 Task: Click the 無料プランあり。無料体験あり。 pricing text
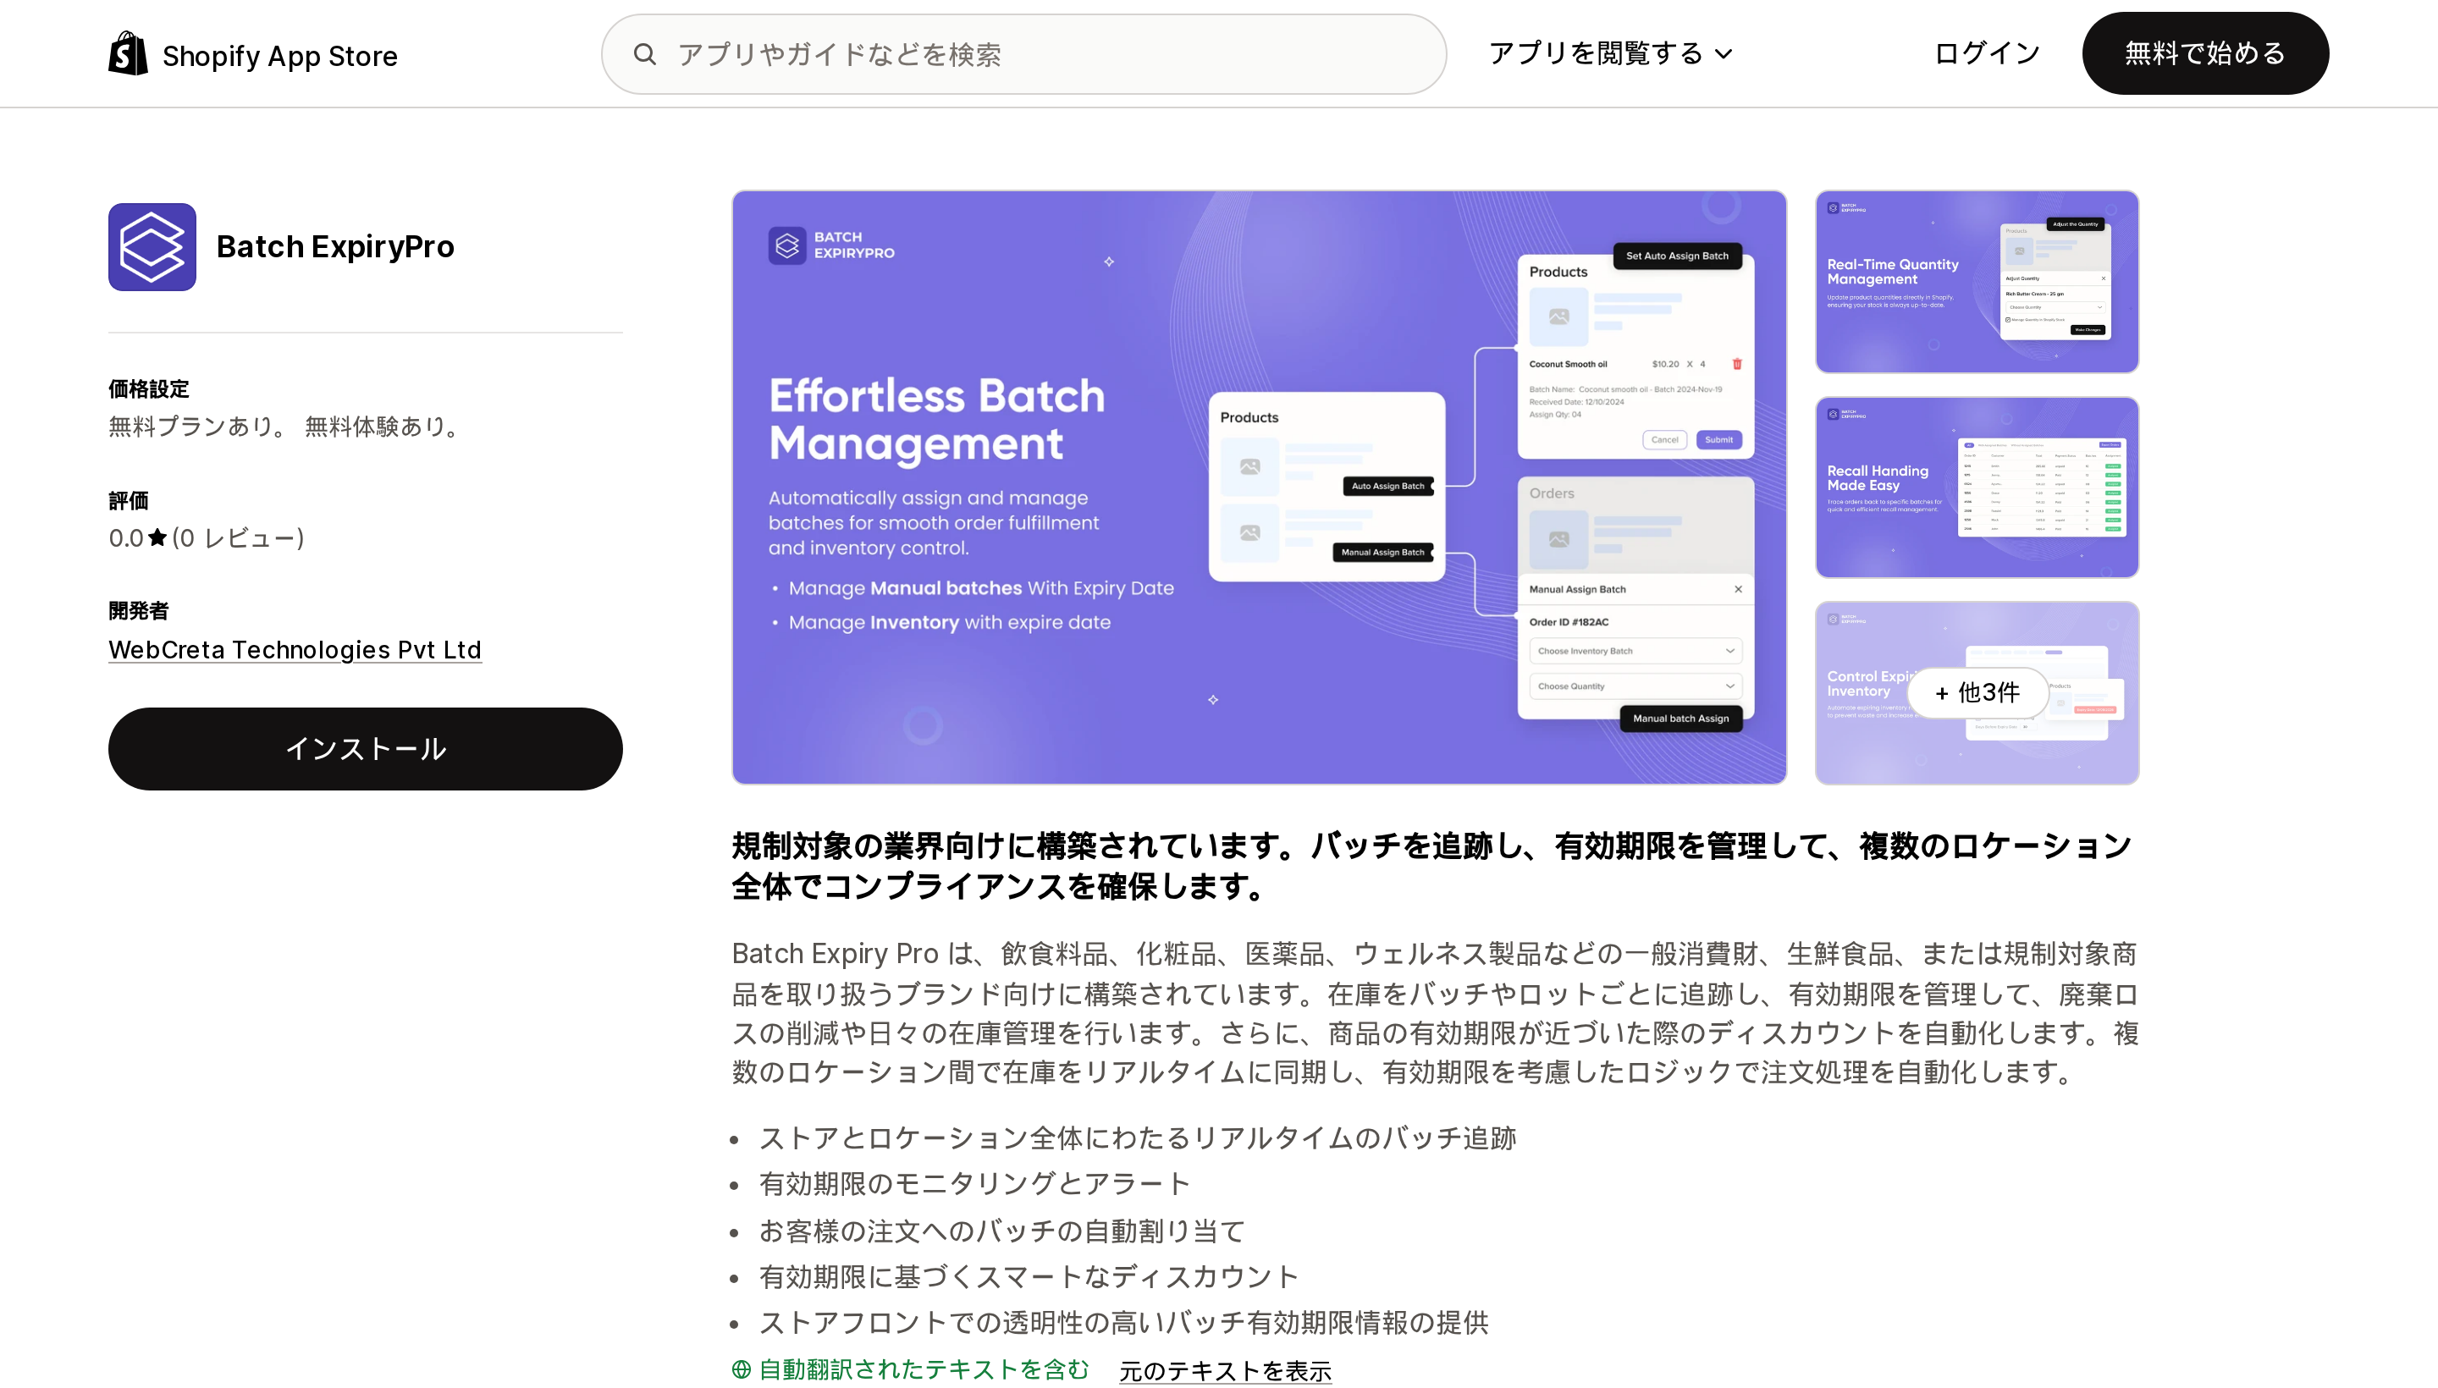tap(287, 426)
